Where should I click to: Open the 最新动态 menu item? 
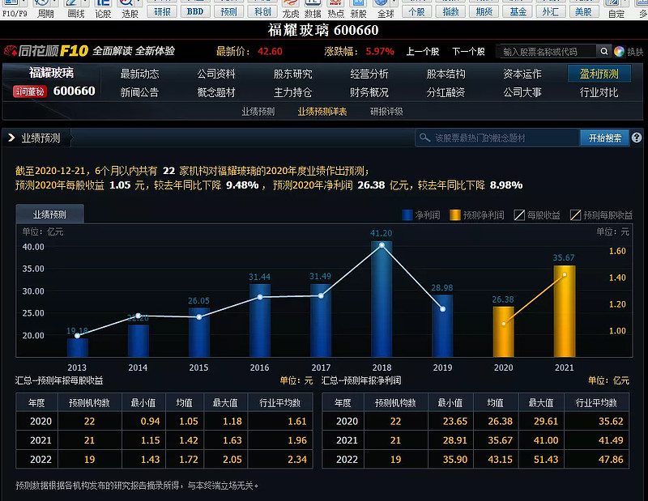click(x=139, y=74)
